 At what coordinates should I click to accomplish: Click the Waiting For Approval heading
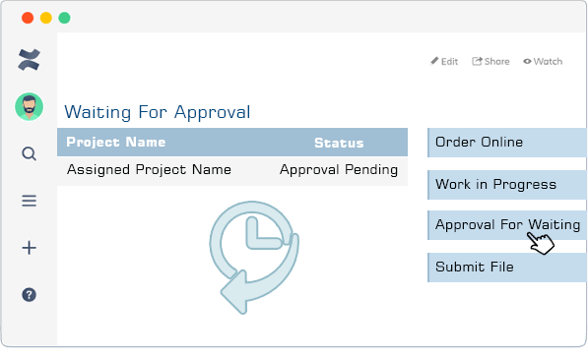(158, 112)
